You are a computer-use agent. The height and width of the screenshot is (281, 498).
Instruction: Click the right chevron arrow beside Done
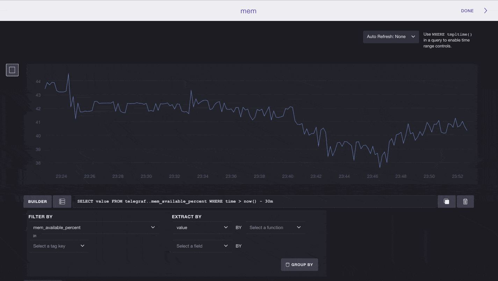[x=485, y=11]
